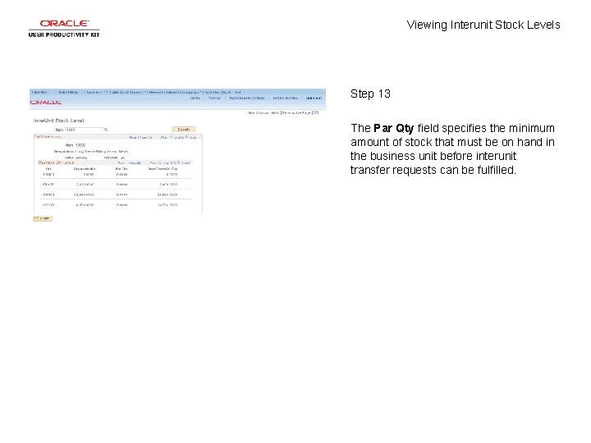Go to Home link
Viewport: 591px width, 443px height.
tap(195, 98)
